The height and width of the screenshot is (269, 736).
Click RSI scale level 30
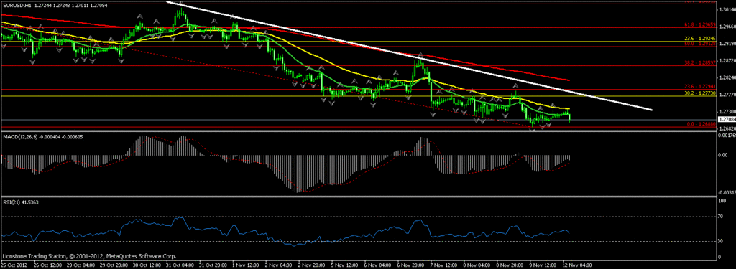[721, 241]
